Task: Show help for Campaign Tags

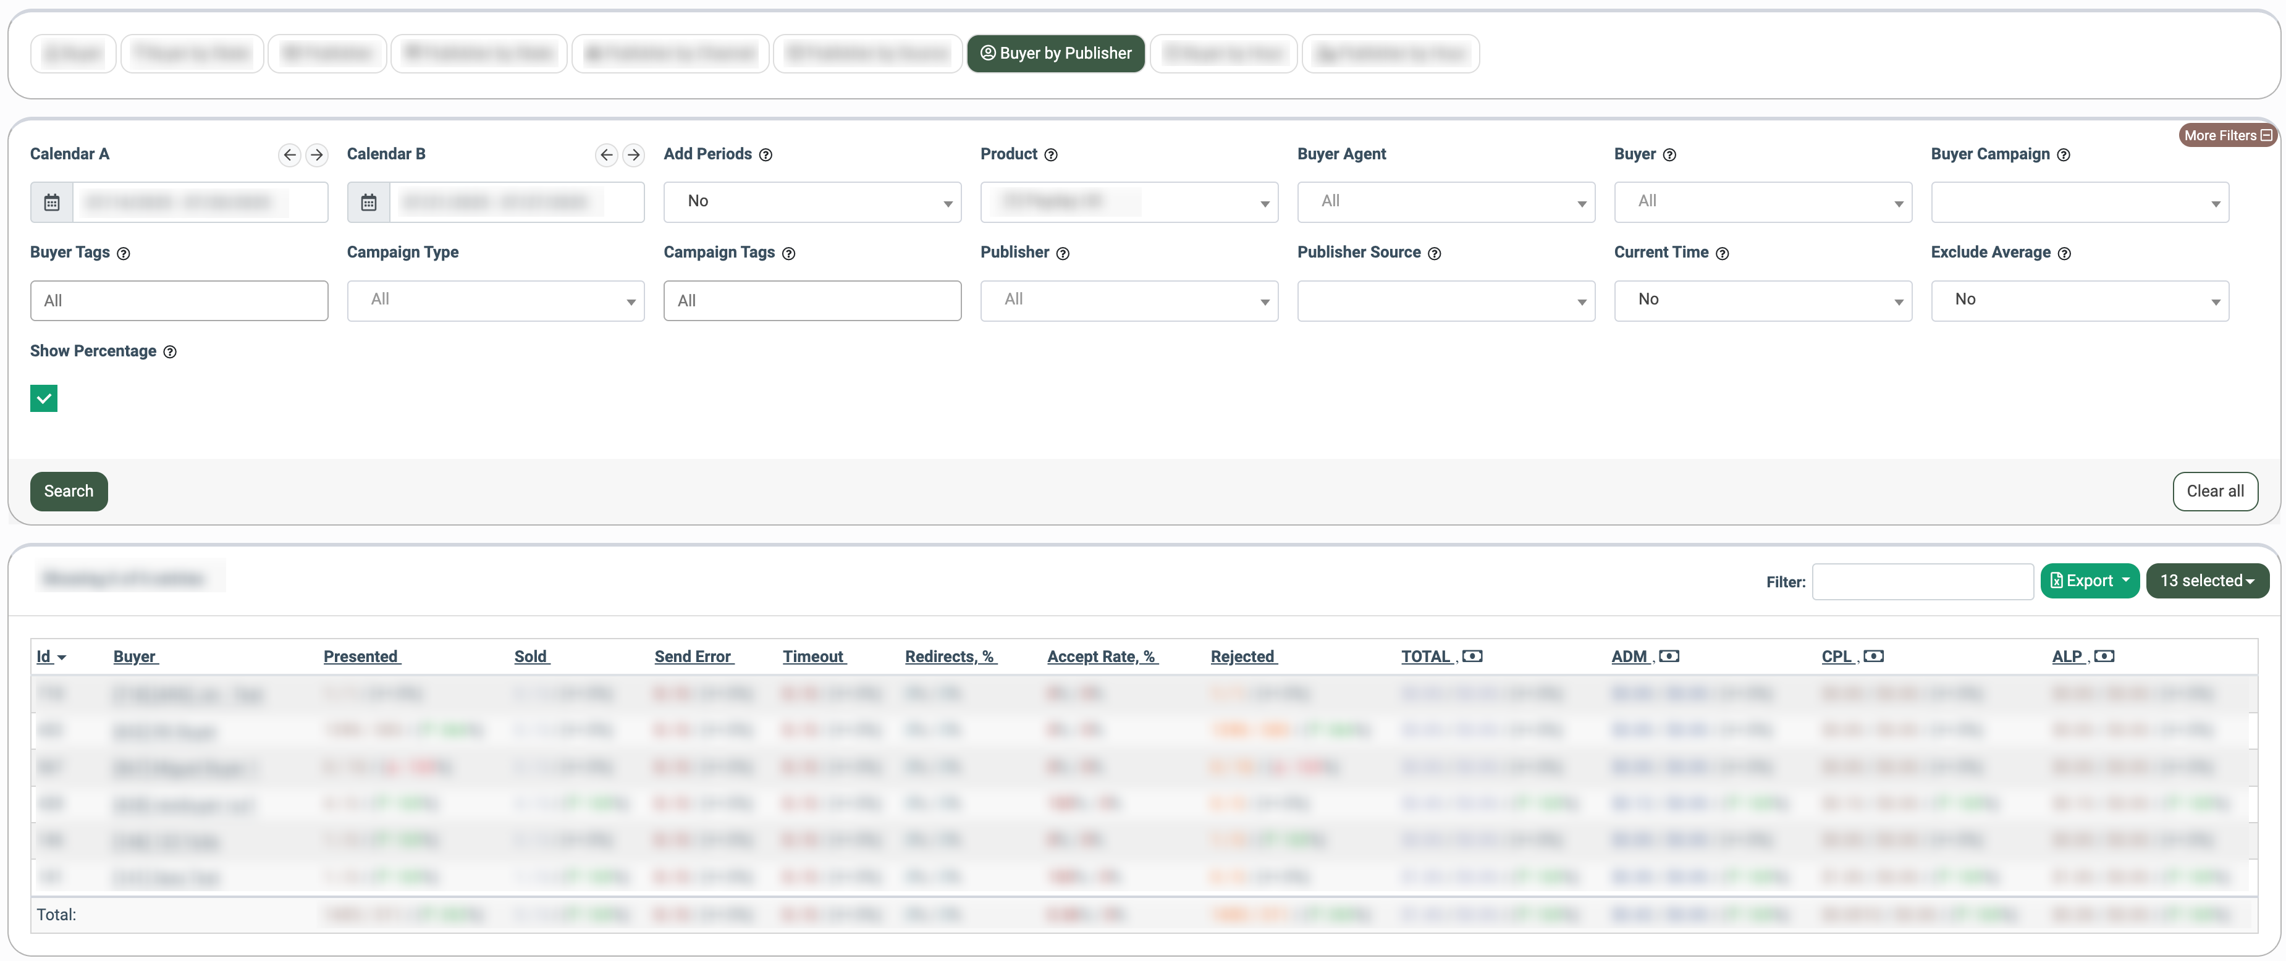Action: 788,253
